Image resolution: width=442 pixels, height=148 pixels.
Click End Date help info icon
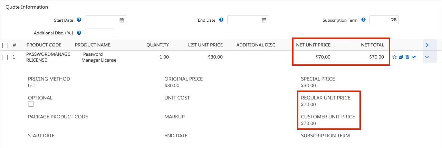(221, 20)
